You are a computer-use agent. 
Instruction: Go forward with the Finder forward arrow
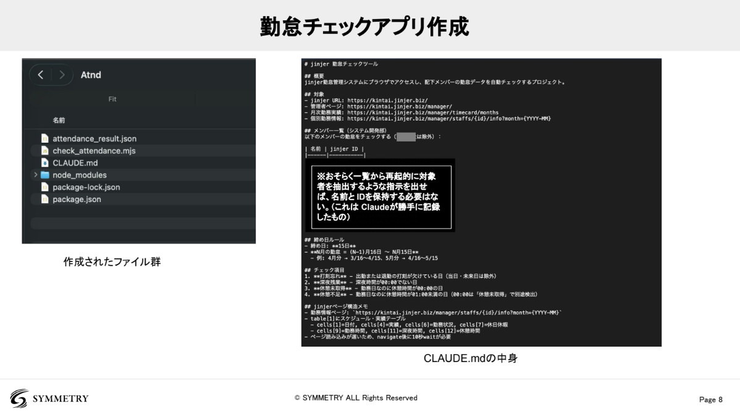(62, 75)
